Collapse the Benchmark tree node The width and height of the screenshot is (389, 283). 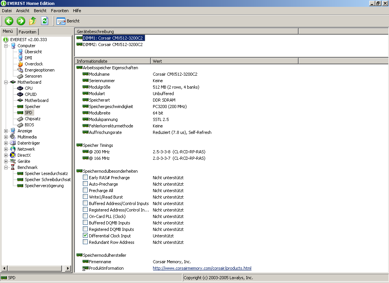(6, 167)
